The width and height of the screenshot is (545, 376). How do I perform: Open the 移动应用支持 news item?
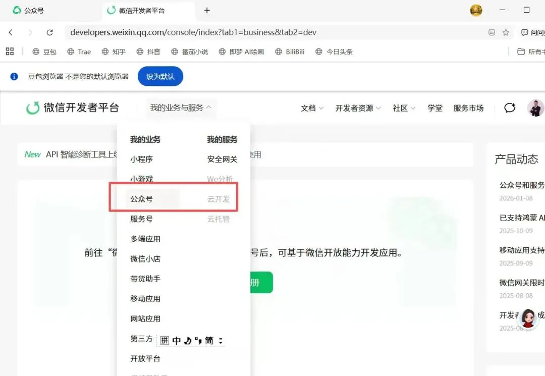click(x=522, y=250)
